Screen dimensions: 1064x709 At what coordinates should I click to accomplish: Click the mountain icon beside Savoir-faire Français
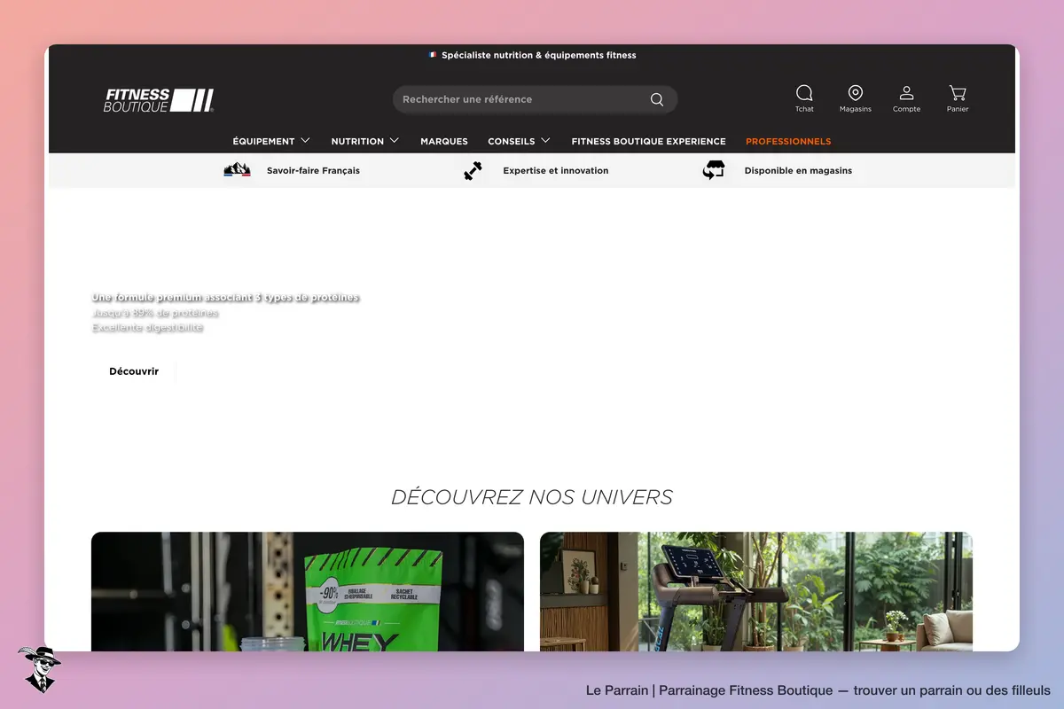coord(238,170)
